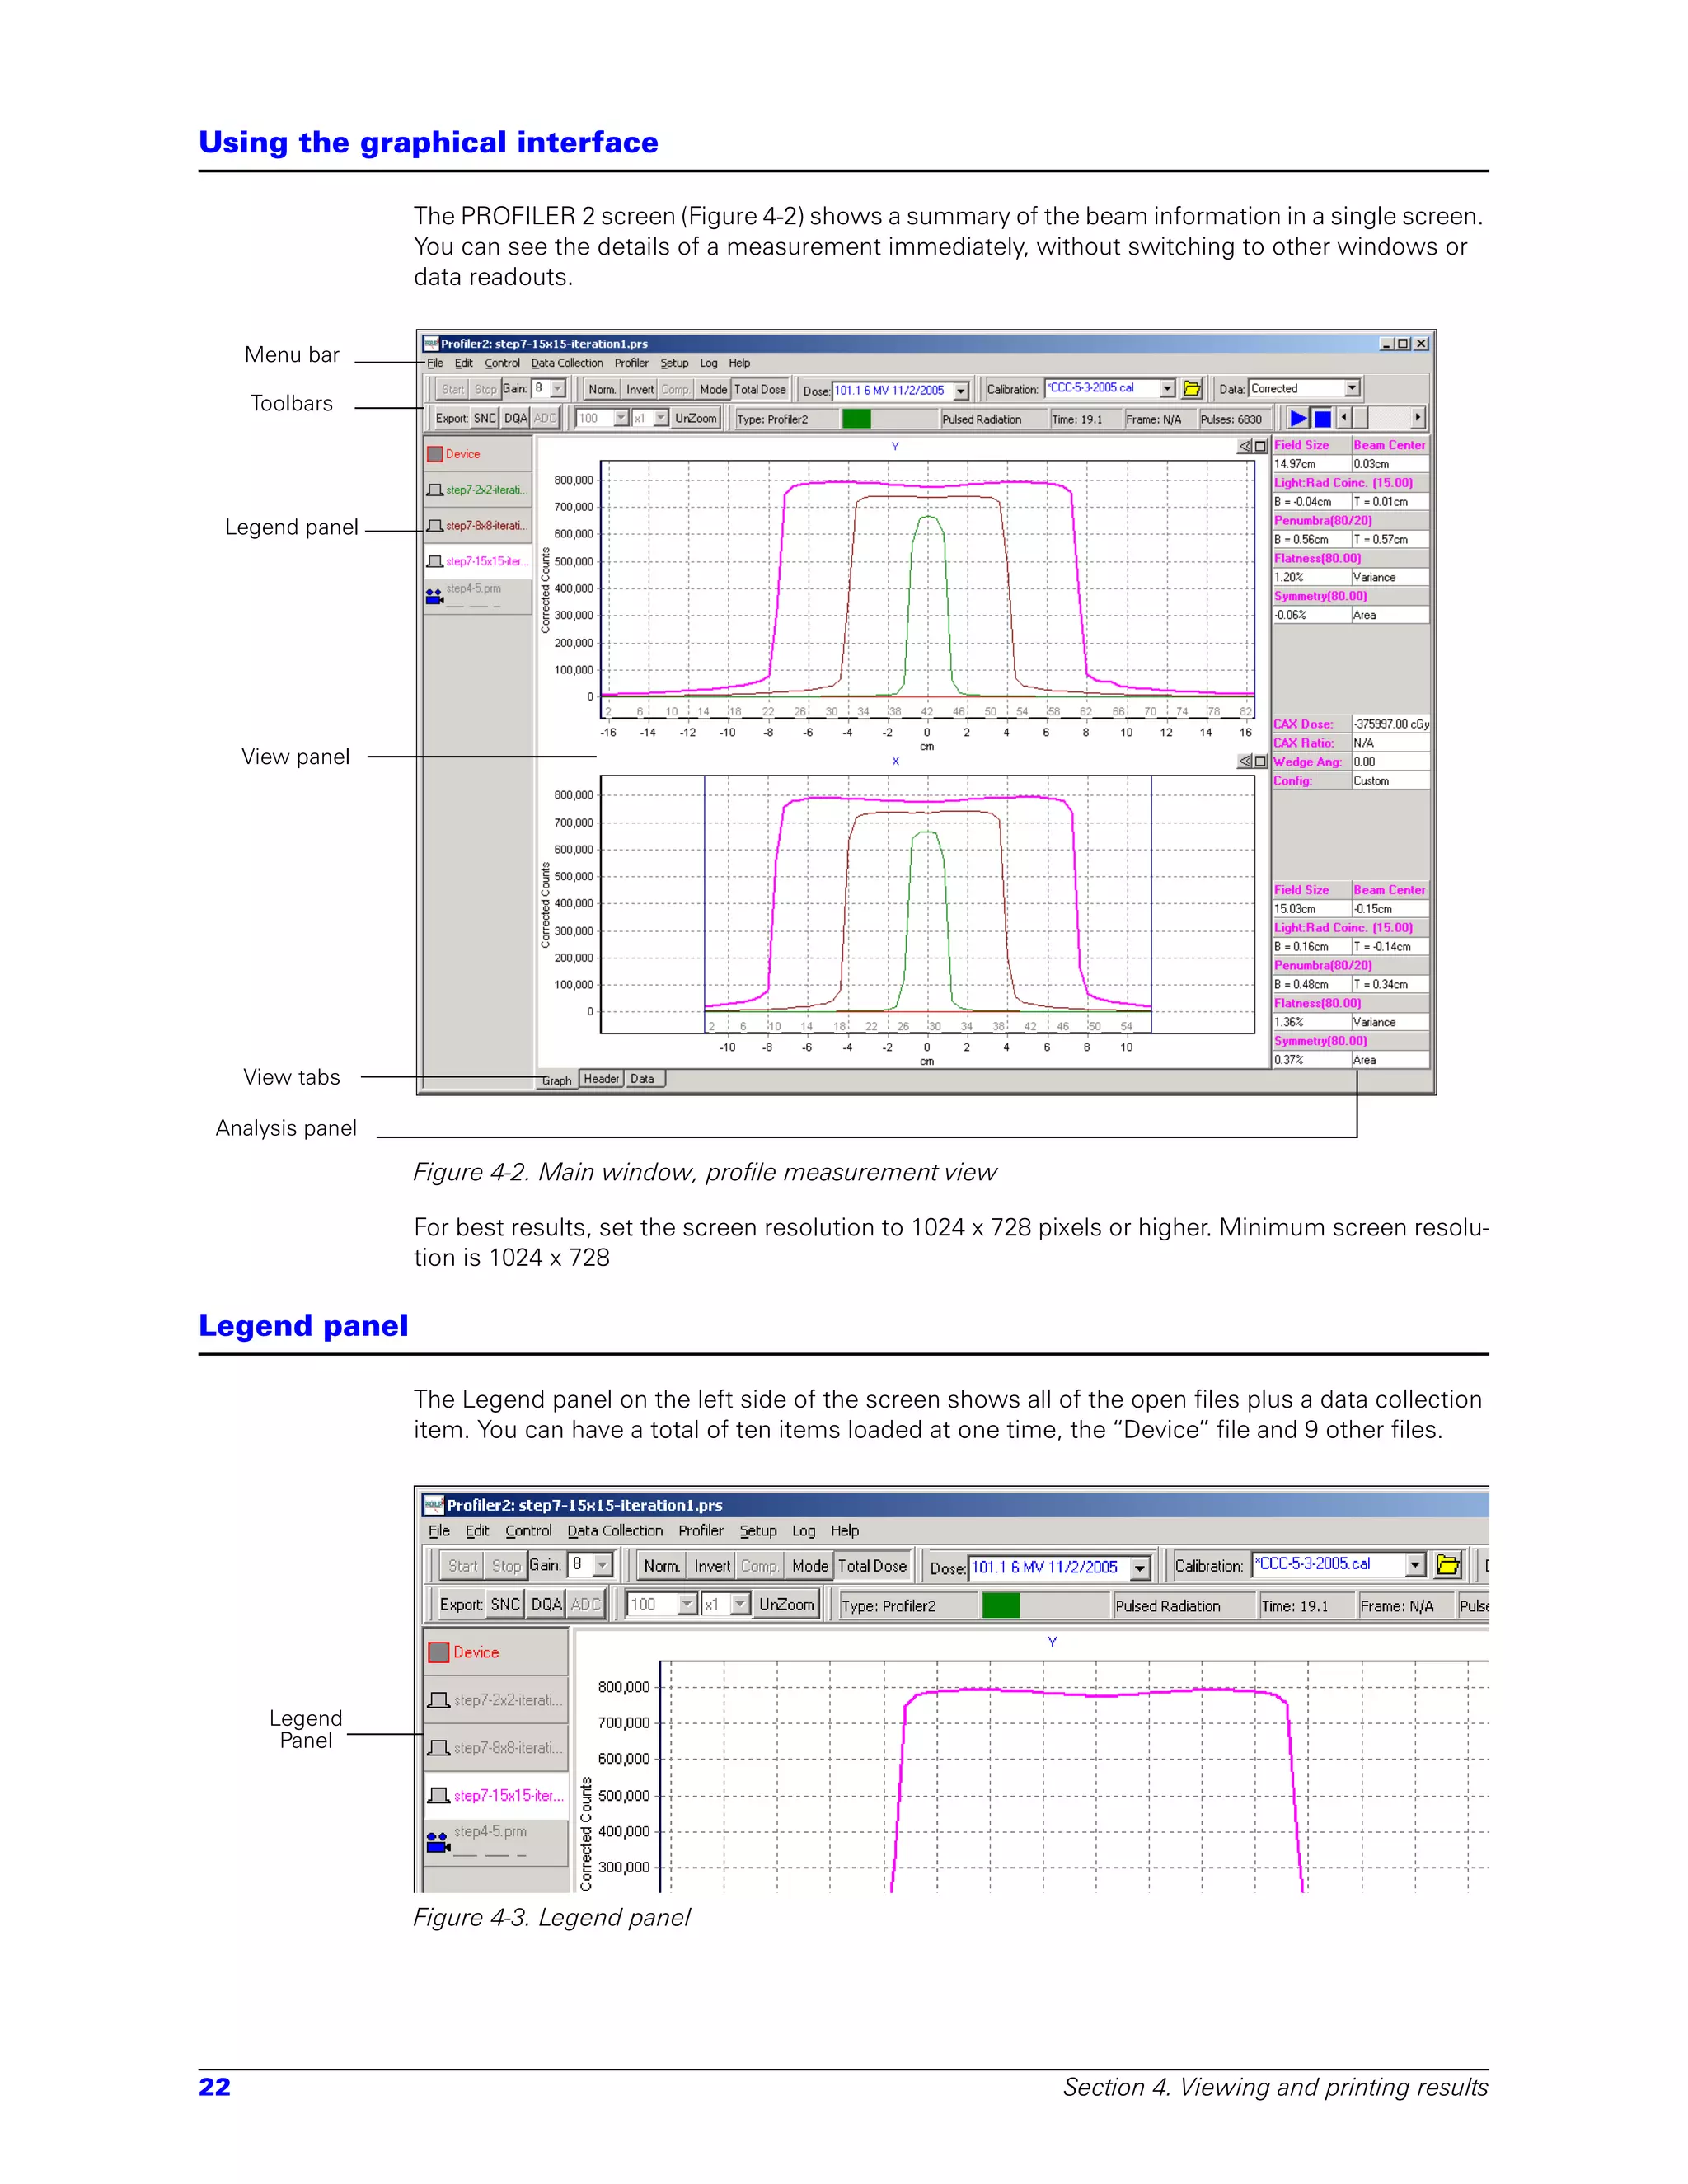Click the red Device icon in Figure 4-2 legend
Image resolution: width=1688 pixels, height=2184 pixels.
(435, 454)
